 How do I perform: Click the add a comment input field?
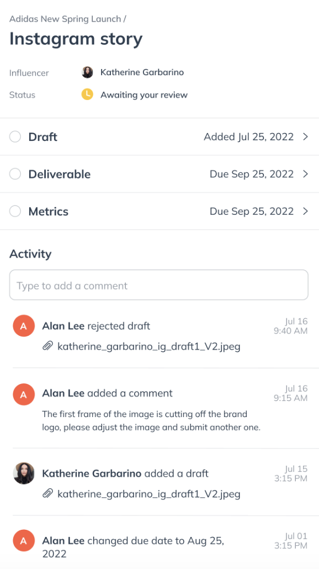(x=159, y=285)
